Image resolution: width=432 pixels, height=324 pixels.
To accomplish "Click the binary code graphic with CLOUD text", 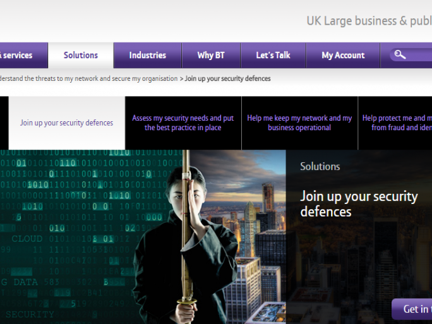I will [x=83, y=237].
